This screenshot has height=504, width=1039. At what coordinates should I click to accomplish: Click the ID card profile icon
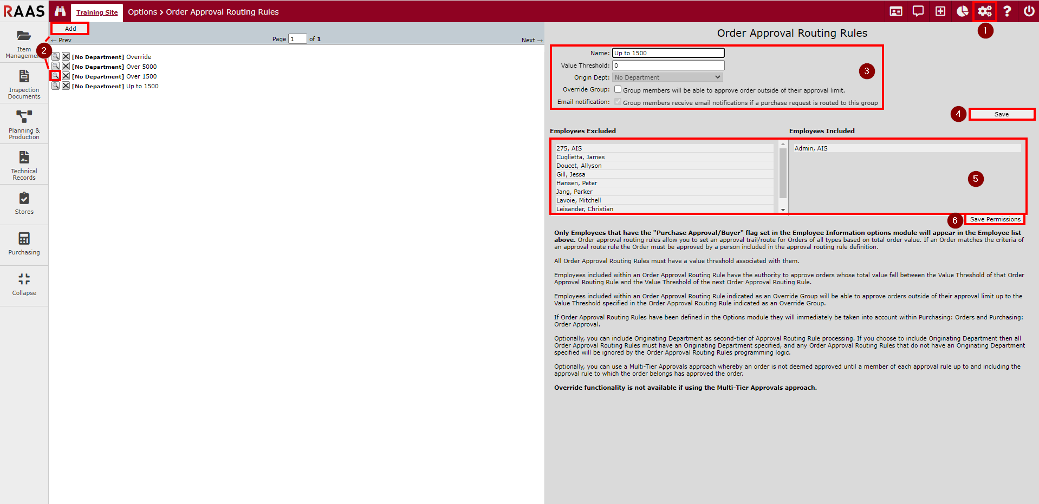pyautogui.click(x=895, y=11)
